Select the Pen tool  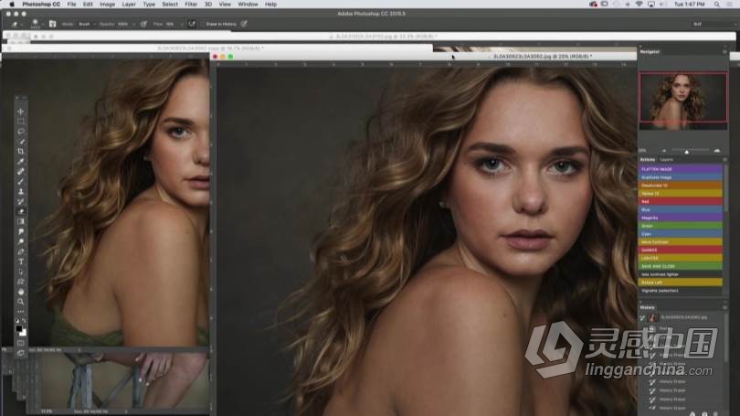(21, 251)
